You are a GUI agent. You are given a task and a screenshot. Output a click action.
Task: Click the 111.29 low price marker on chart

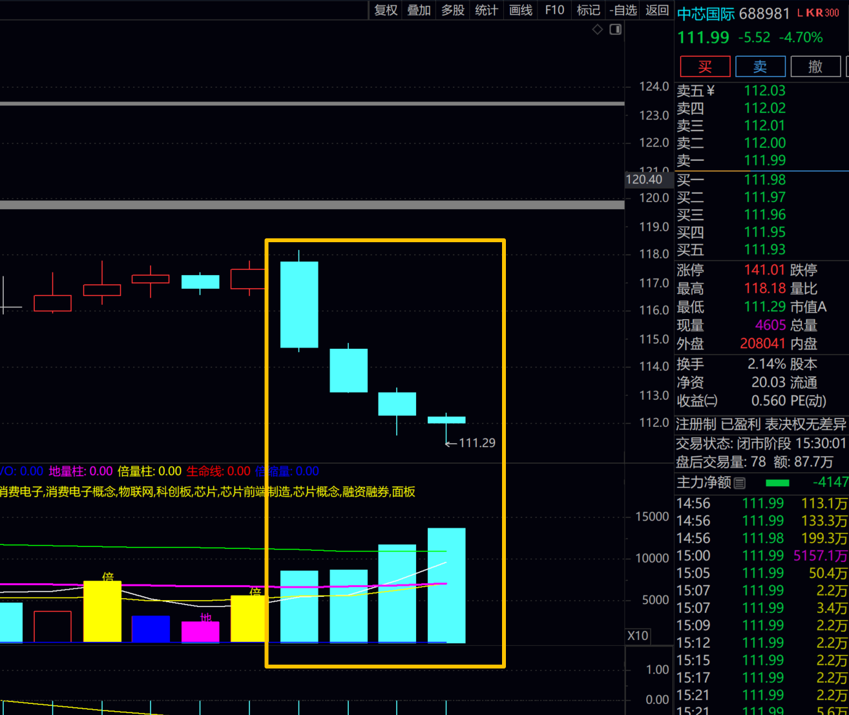coord(470,443)
